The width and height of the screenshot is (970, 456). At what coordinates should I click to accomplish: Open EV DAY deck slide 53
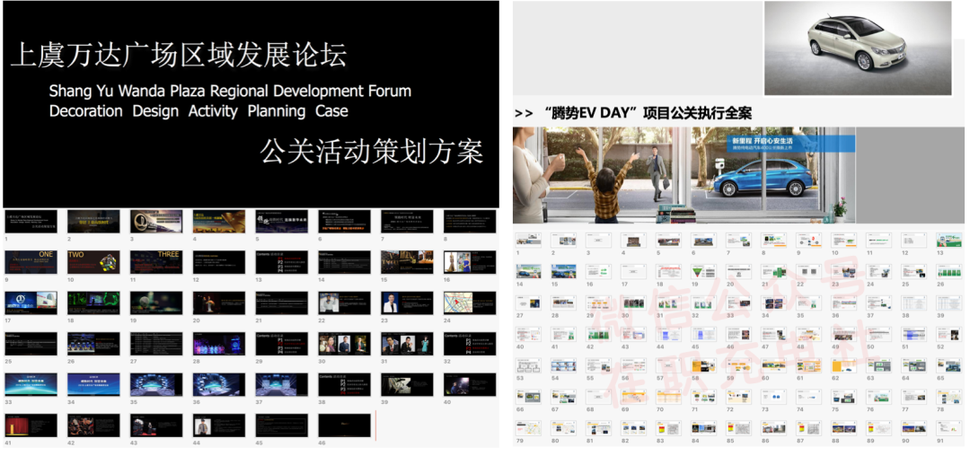528,364
